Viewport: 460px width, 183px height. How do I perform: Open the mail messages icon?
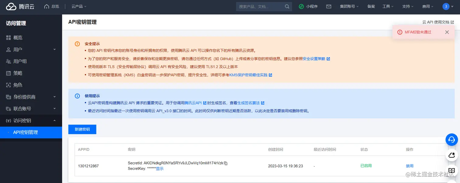[329, 6]
